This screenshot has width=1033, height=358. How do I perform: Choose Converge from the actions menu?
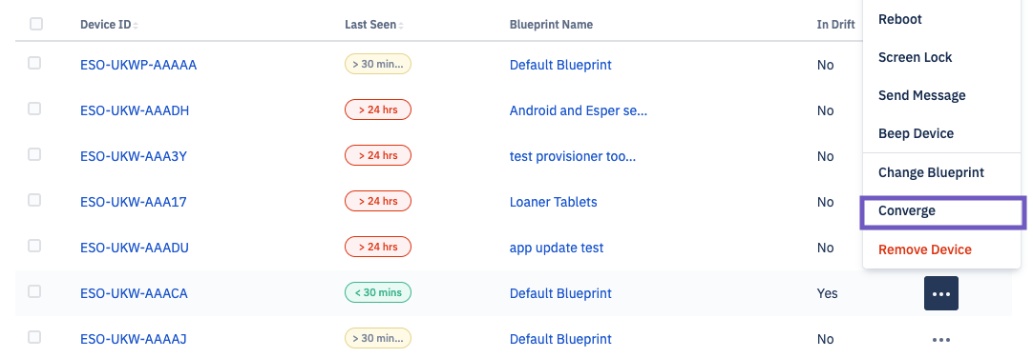pyautogui.click(x=942, y=211)
